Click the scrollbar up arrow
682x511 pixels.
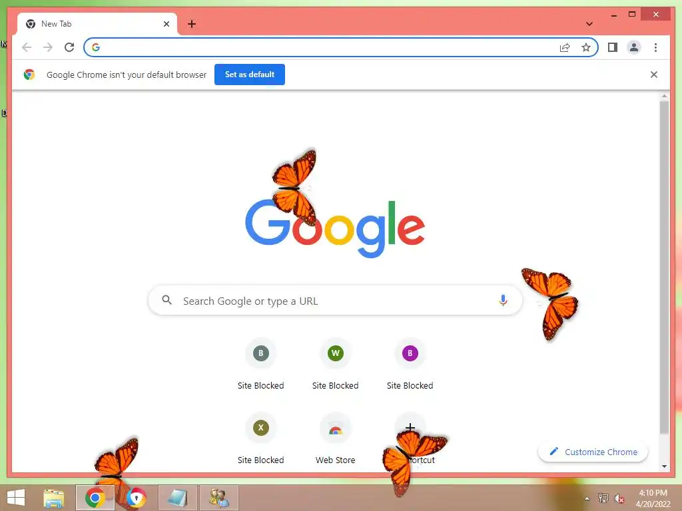(x=664, y=96)
